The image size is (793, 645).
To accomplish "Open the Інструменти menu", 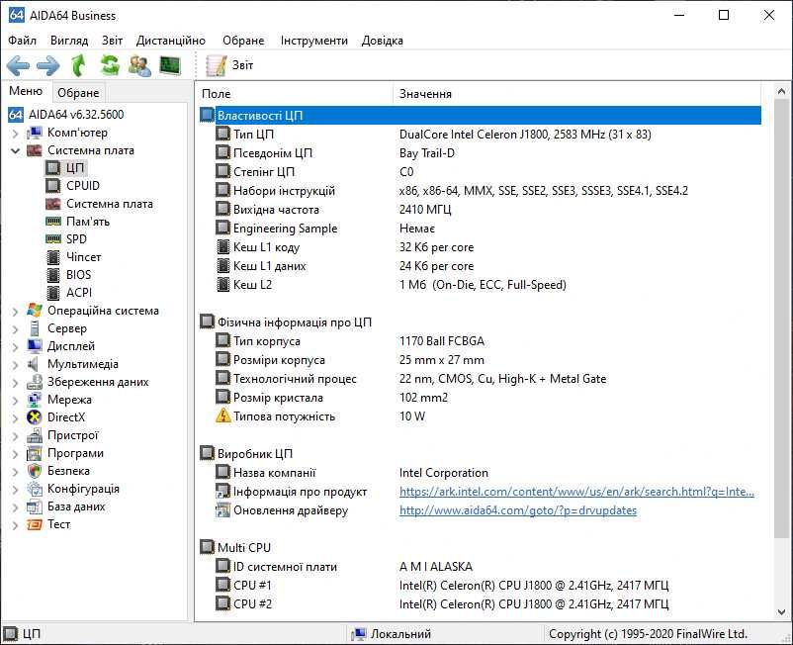I will [x=314, y=41].
